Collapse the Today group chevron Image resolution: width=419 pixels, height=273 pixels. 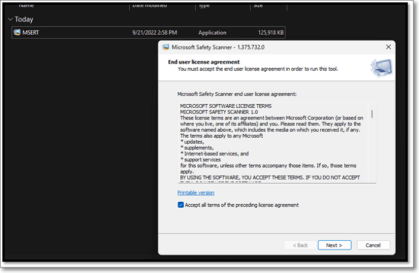10,19
